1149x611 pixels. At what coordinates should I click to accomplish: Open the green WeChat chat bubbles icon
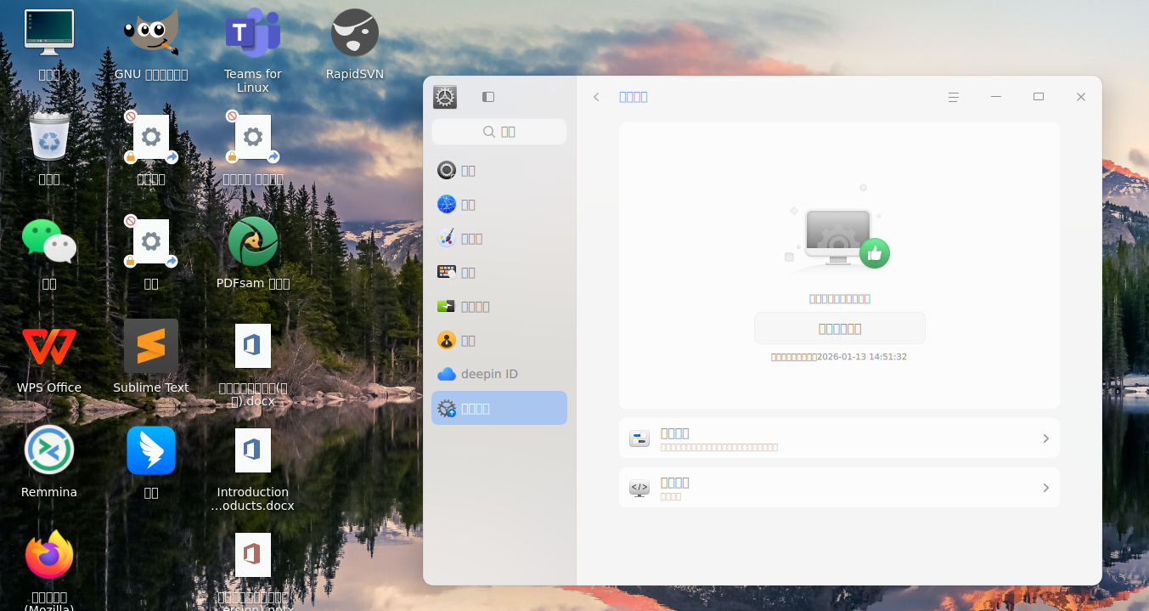coord(49,240)
